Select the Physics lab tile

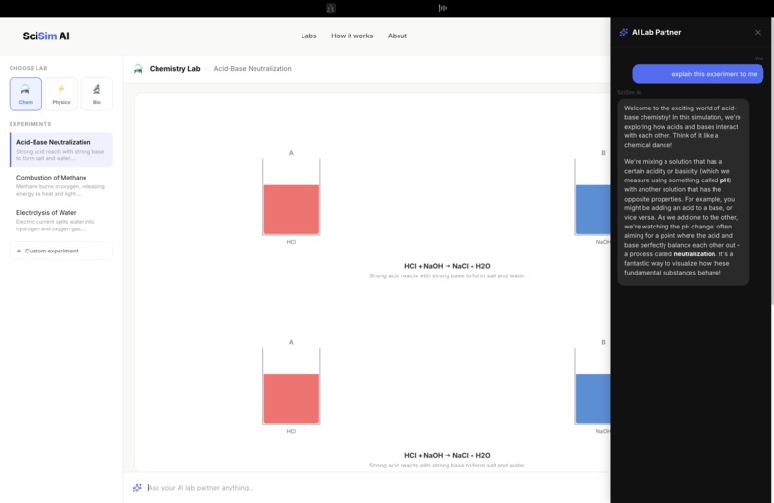pyautogui.click(x=61, y=94)
